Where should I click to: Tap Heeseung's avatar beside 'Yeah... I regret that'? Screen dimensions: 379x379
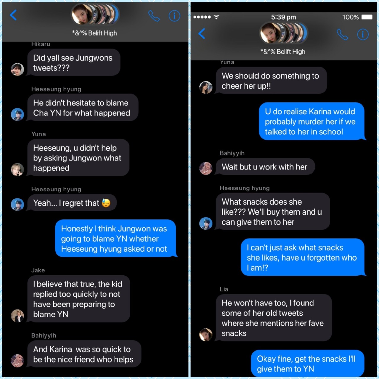[17, 204]
